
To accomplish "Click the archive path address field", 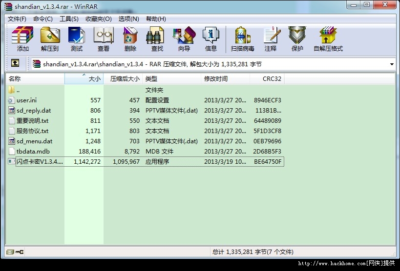I will (213, 64).
